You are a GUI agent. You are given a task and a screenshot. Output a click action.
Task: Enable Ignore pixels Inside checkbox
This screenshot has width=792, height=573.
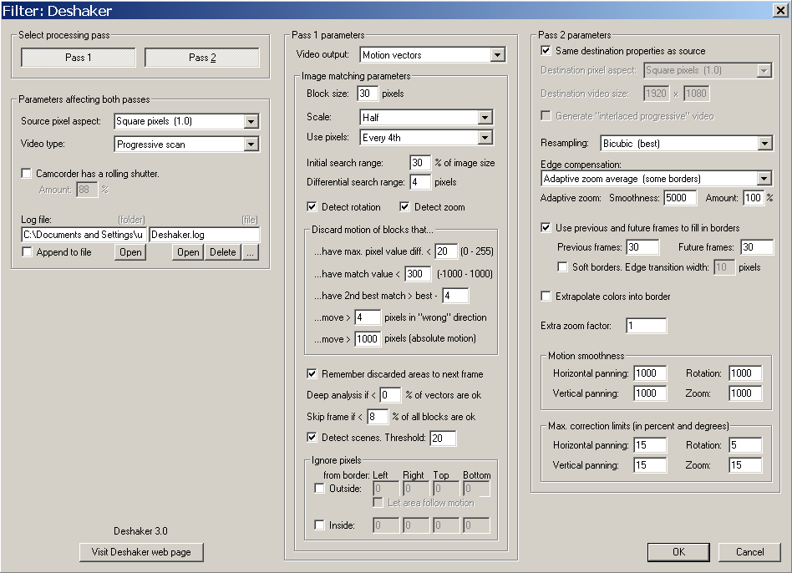click(319, 525)
